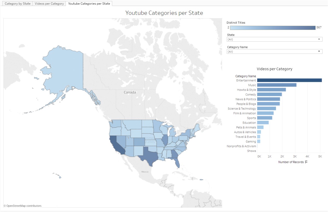Select Colorado on the map
Viewport: 328px width, 212px height.
pyautogui.click(x=139, y=142)
